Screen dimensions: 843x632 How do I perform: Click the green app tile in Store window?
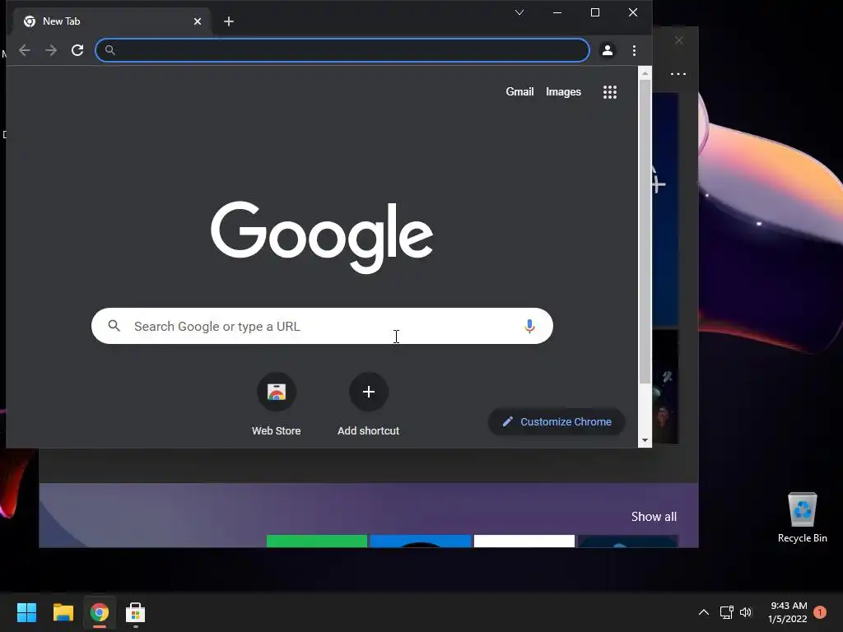coord(317,541)
